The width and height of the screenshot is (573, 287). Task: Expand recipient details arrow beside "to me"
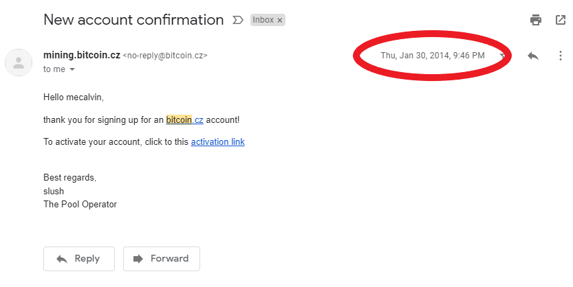pos(72,69)
